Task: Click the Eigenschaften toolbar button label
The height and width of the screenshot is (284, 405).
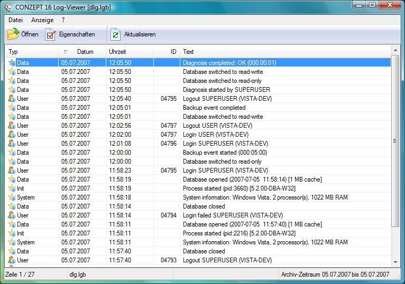Action: (77, 34)
